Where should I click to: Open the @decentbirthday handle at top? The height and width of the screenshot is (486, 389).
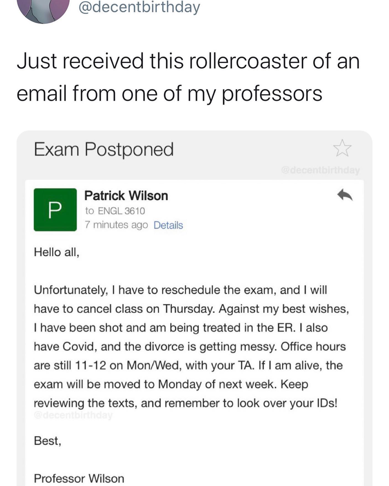[139, 7]
